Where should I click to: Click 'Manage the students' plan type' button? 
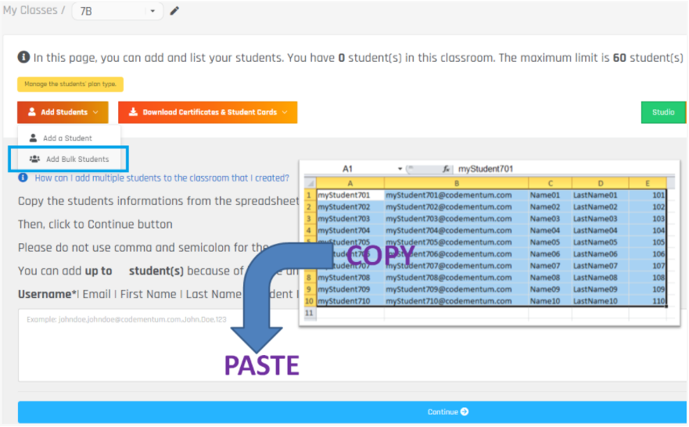[70, 84]
